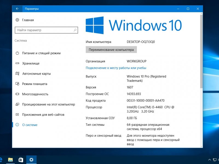The width and height of the screenshot is (219, 164).
Task: Click the Многозадачность multitasking icon
Action: [17, 94]
